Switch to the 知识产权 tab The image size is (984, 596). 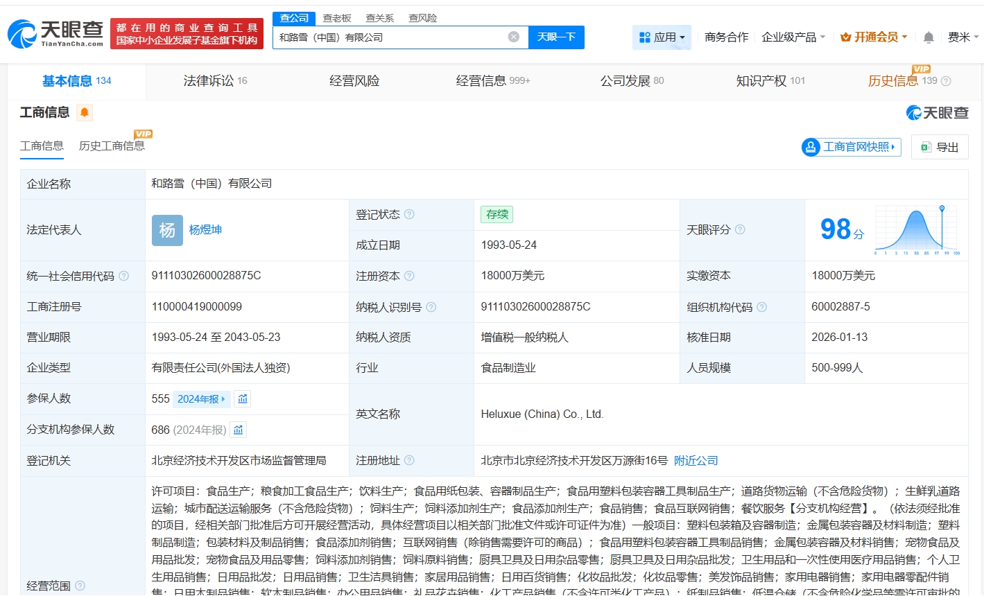(x=770, y=81)
